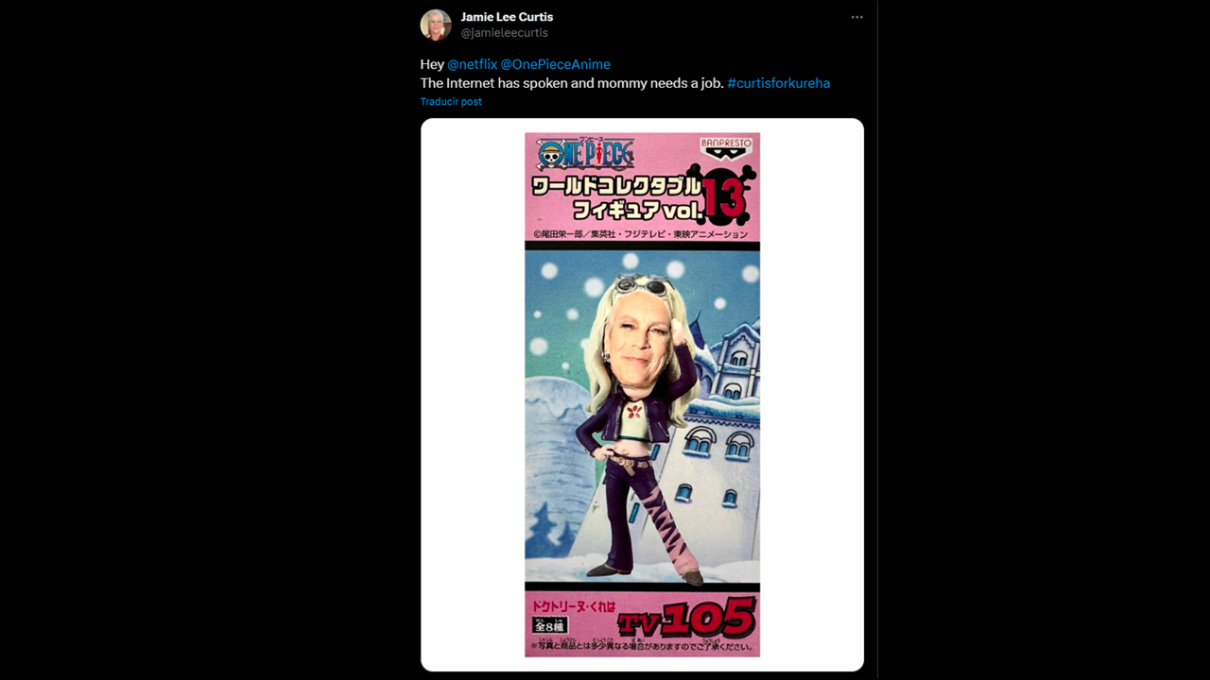Click the Banpresto logo on the box
Image resolution: width=1210 pixels, height=680 pixels.
(726, 148)
